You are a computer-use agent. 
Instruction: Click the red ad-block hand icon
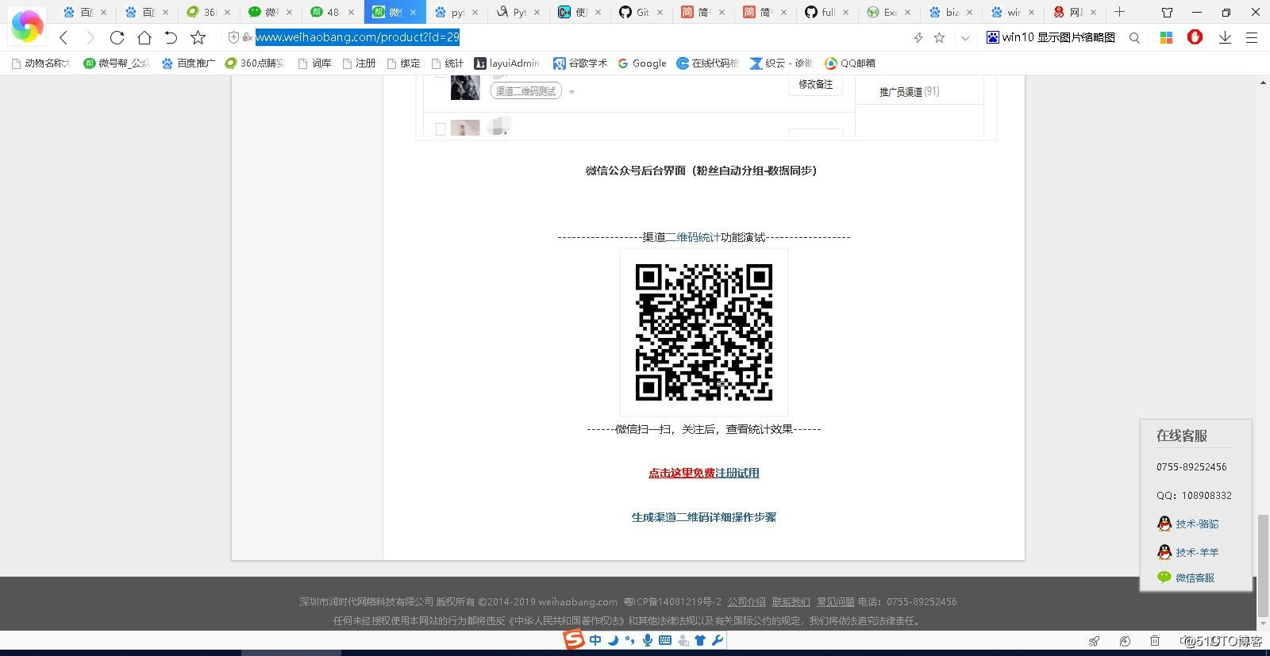click(x=1195, y=36)
